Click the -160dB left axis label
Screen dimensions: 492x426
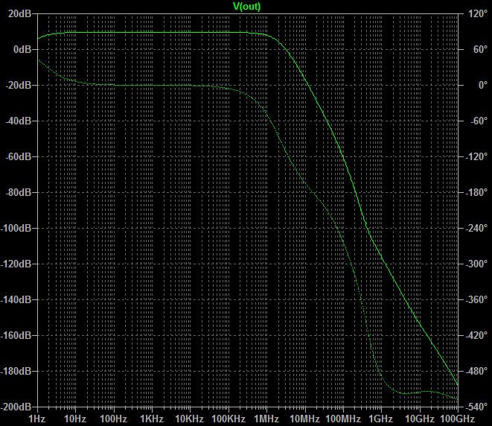(16, 336)
